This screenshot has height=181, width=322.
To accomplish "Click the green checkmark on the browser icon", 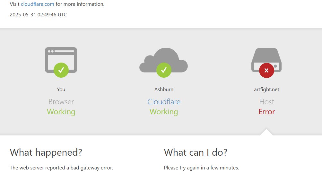I will point(61,70).
